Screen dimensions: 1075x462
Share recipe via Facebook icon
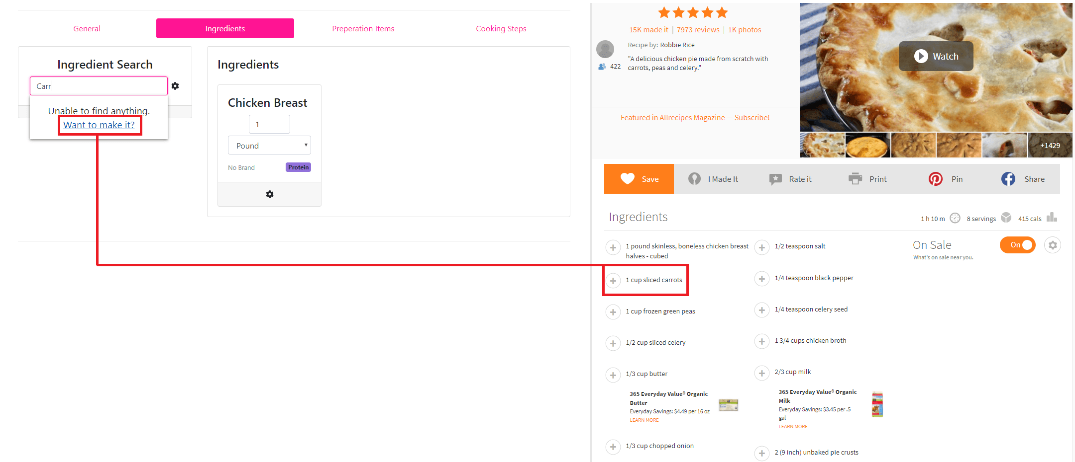1008,179
